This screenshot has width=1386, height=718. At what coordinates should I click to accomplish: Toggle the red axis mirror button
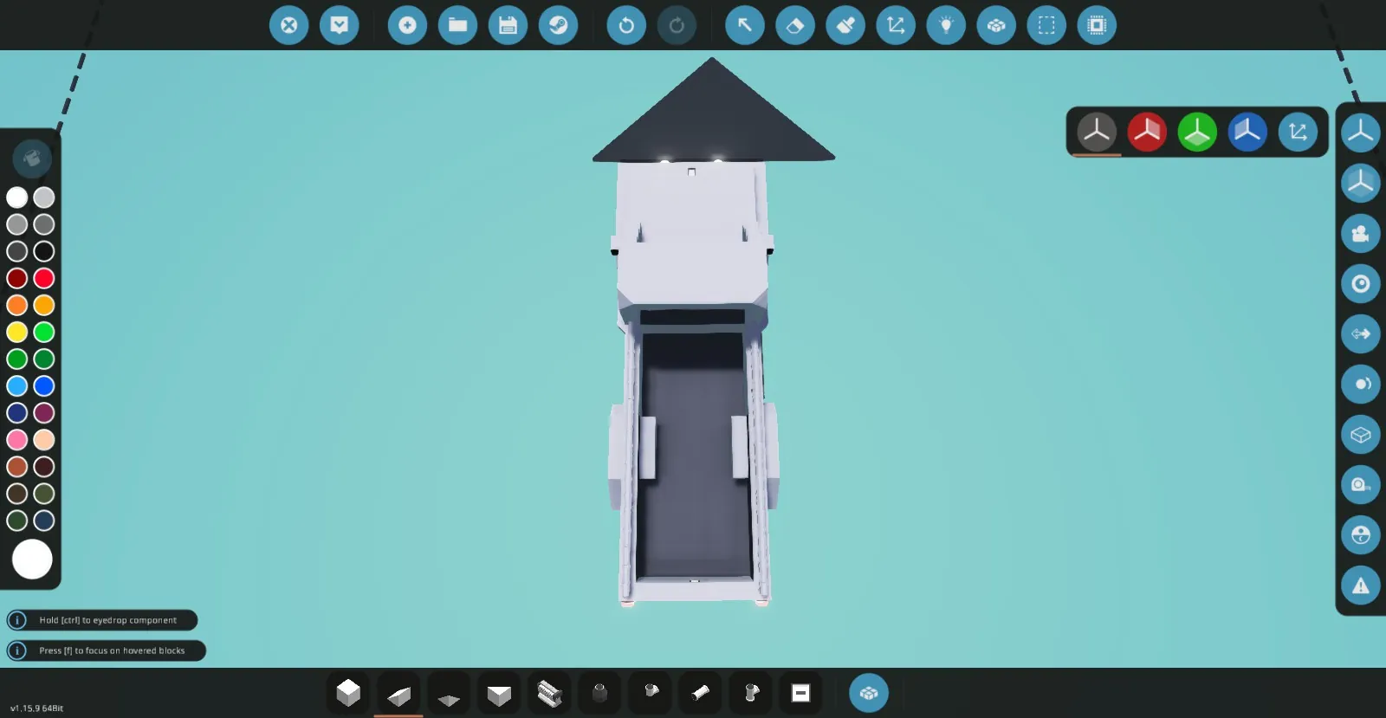[x=1147, y=132]
